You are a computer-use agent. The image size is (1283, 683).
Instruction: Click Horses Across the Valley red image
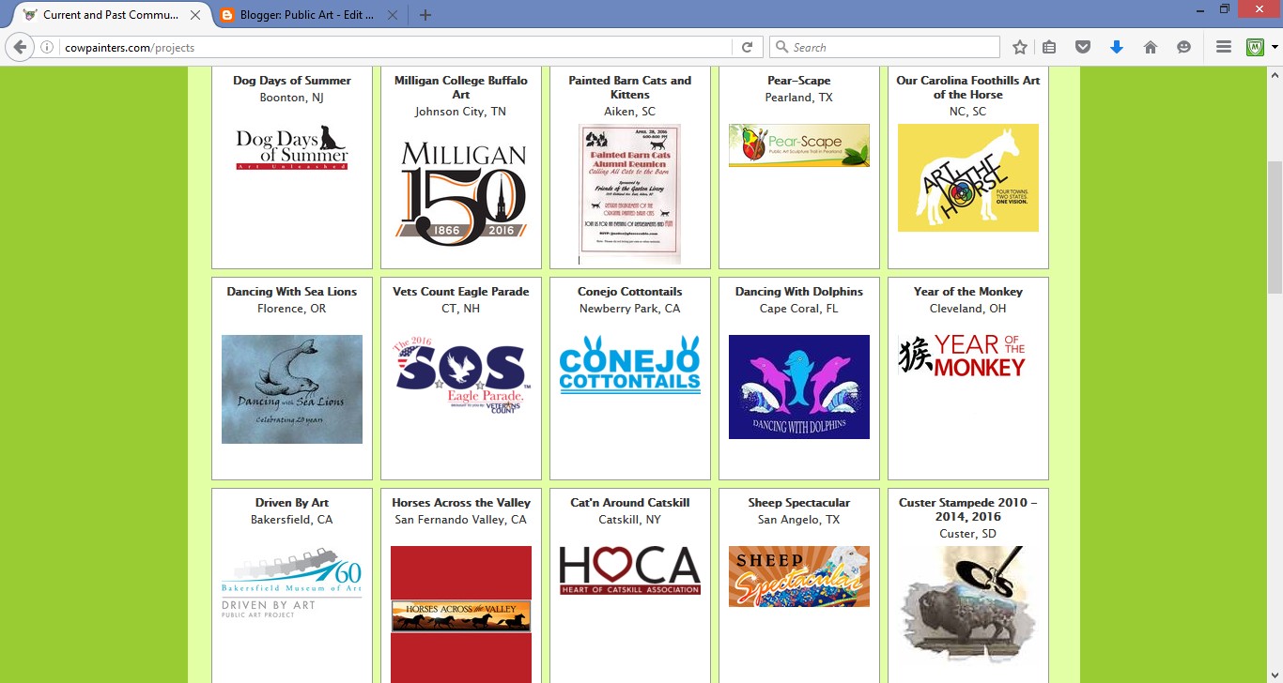point(461,615)
